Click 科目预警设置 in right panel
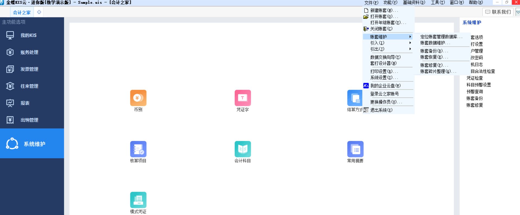Viewport: 520px width, 215px height. tap(479, 85)
